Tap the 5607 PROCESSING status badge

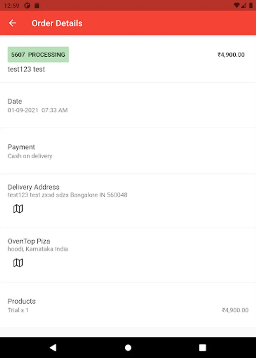pos(38,54)
